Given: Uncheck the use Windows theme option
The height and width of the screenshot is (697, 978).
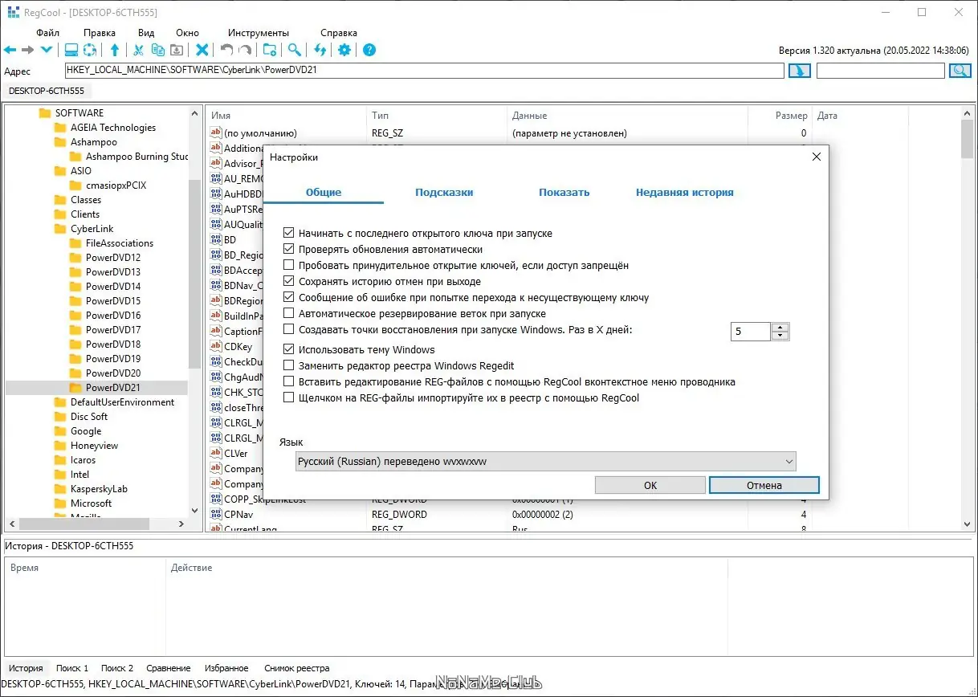Looking at the screenshot, I should [289, 349].
